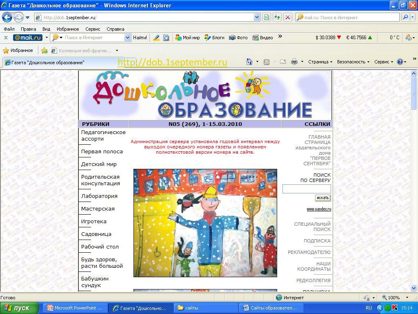Open the Рабочий стол rubric
418x314 pixels.
pyautogui.click(x=100, y=247)
